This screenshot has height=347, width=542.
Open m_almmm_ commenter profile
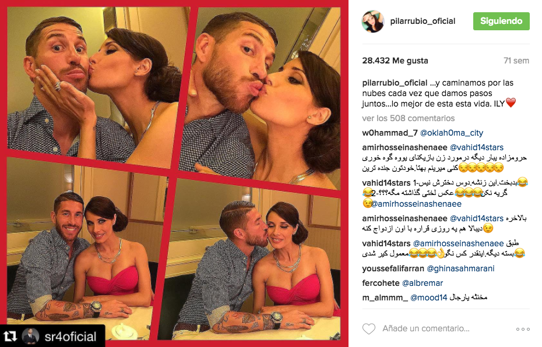(385, 298)
